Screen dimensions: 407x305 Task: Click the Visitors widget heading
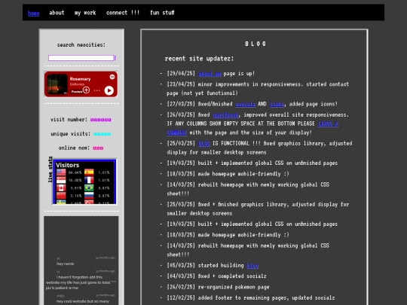point(68,165)
